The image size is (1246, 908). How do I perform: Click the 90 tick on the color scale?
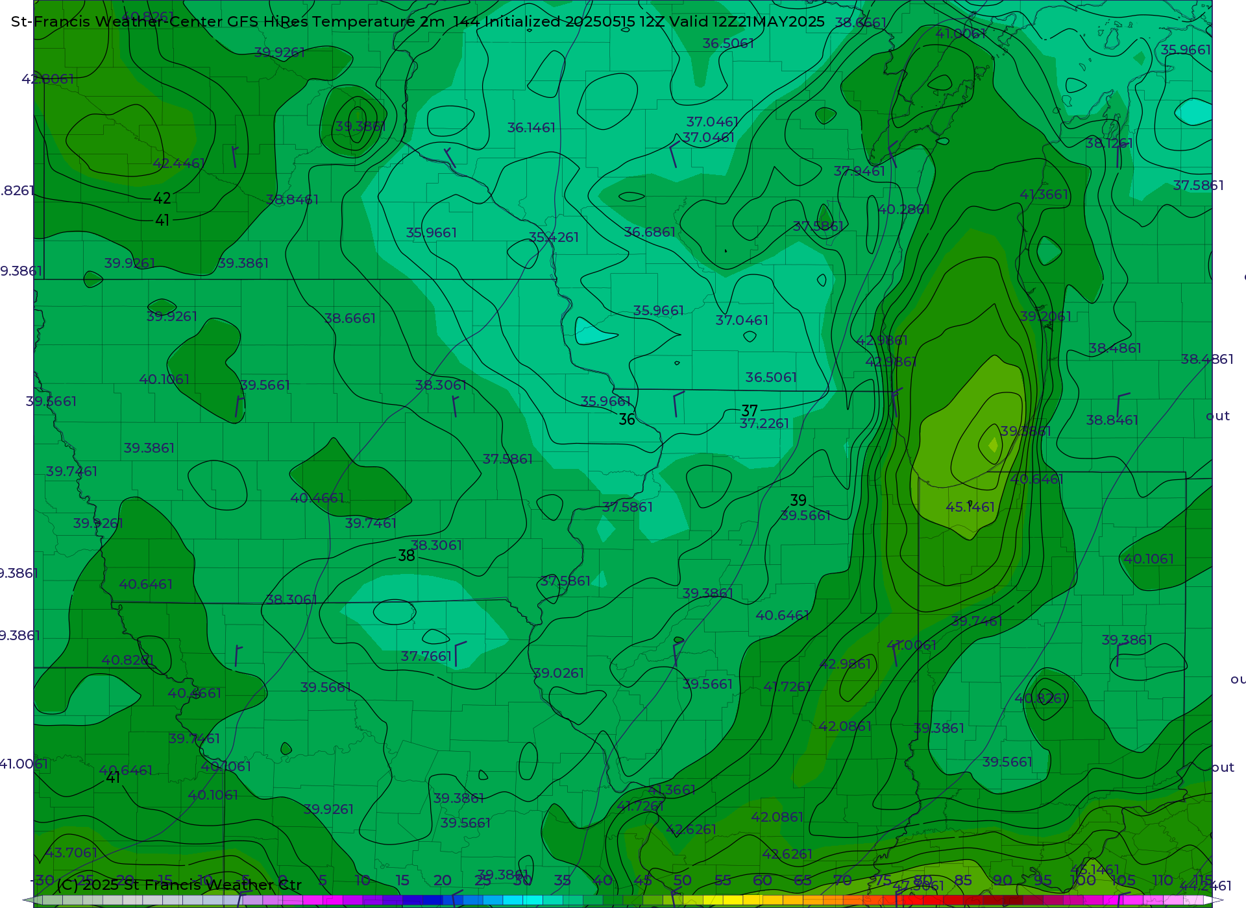tap(1003, 880)
